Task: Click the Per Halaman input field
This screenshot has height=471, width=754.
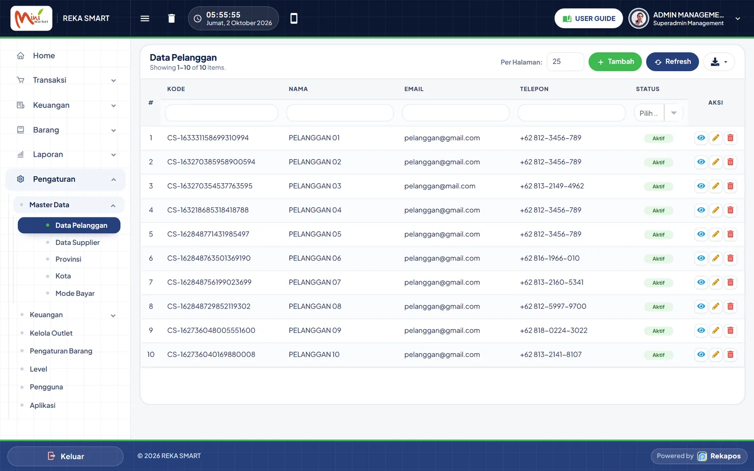Action: click(x=565, y=62)
